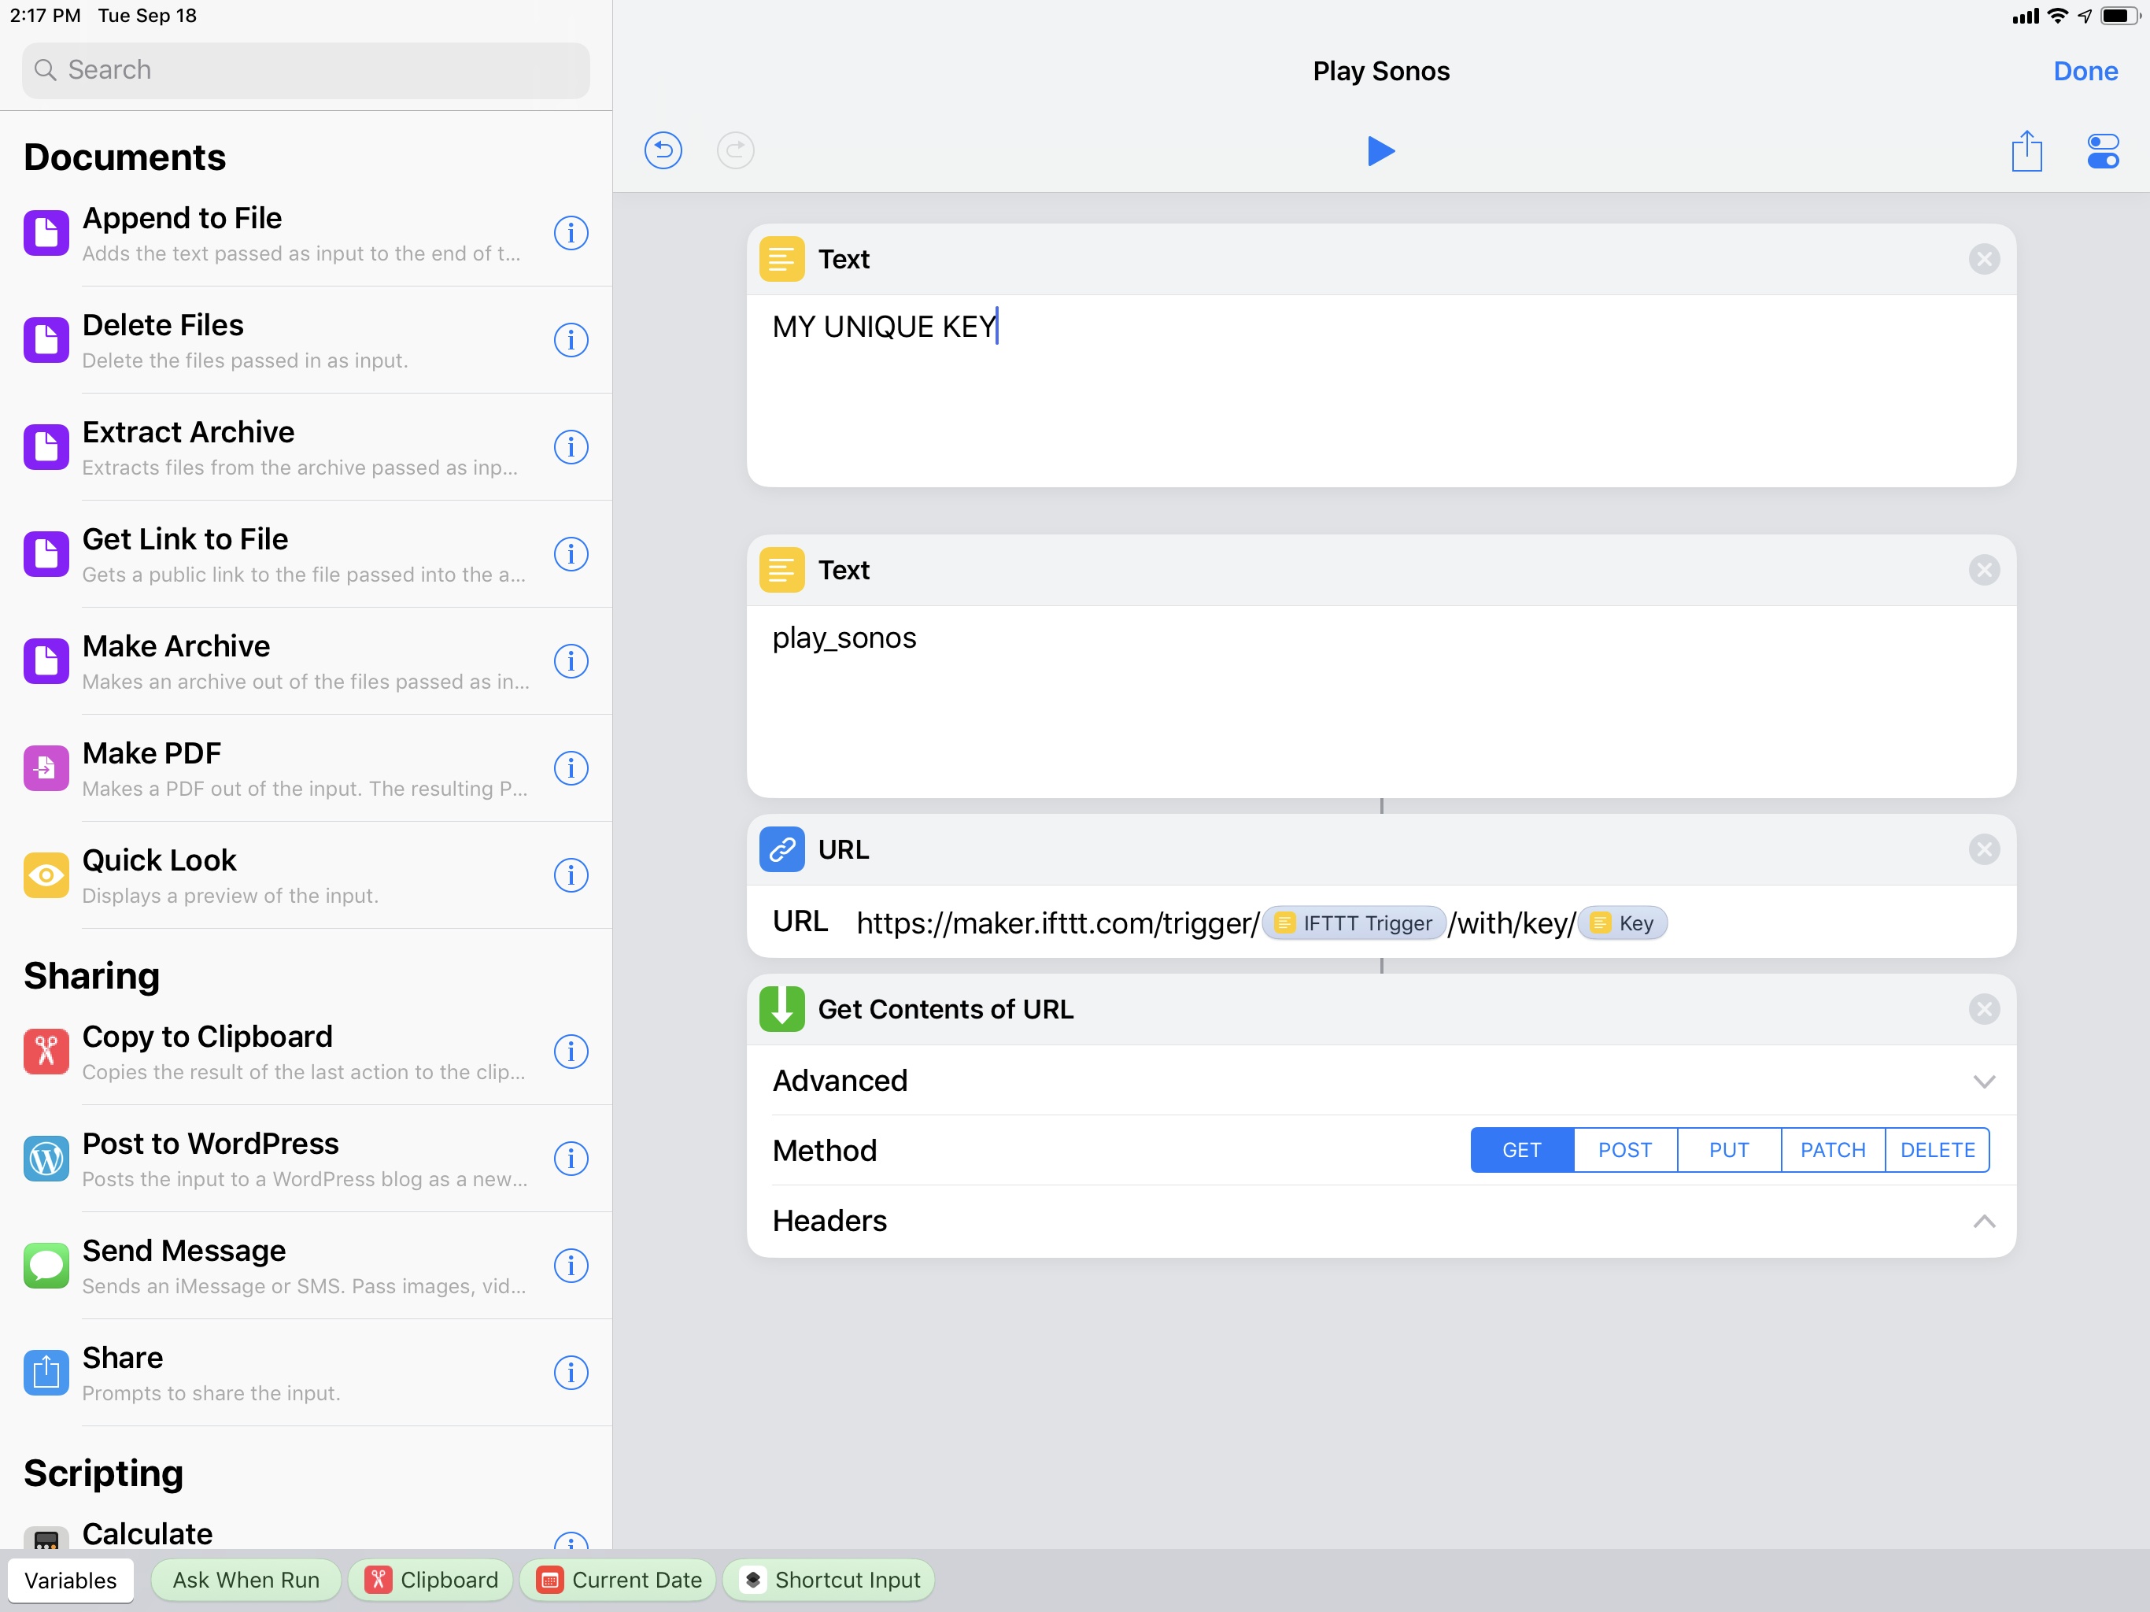Tap the Share action icon
The image size is (2150, 1612).
click(46, 1372)
